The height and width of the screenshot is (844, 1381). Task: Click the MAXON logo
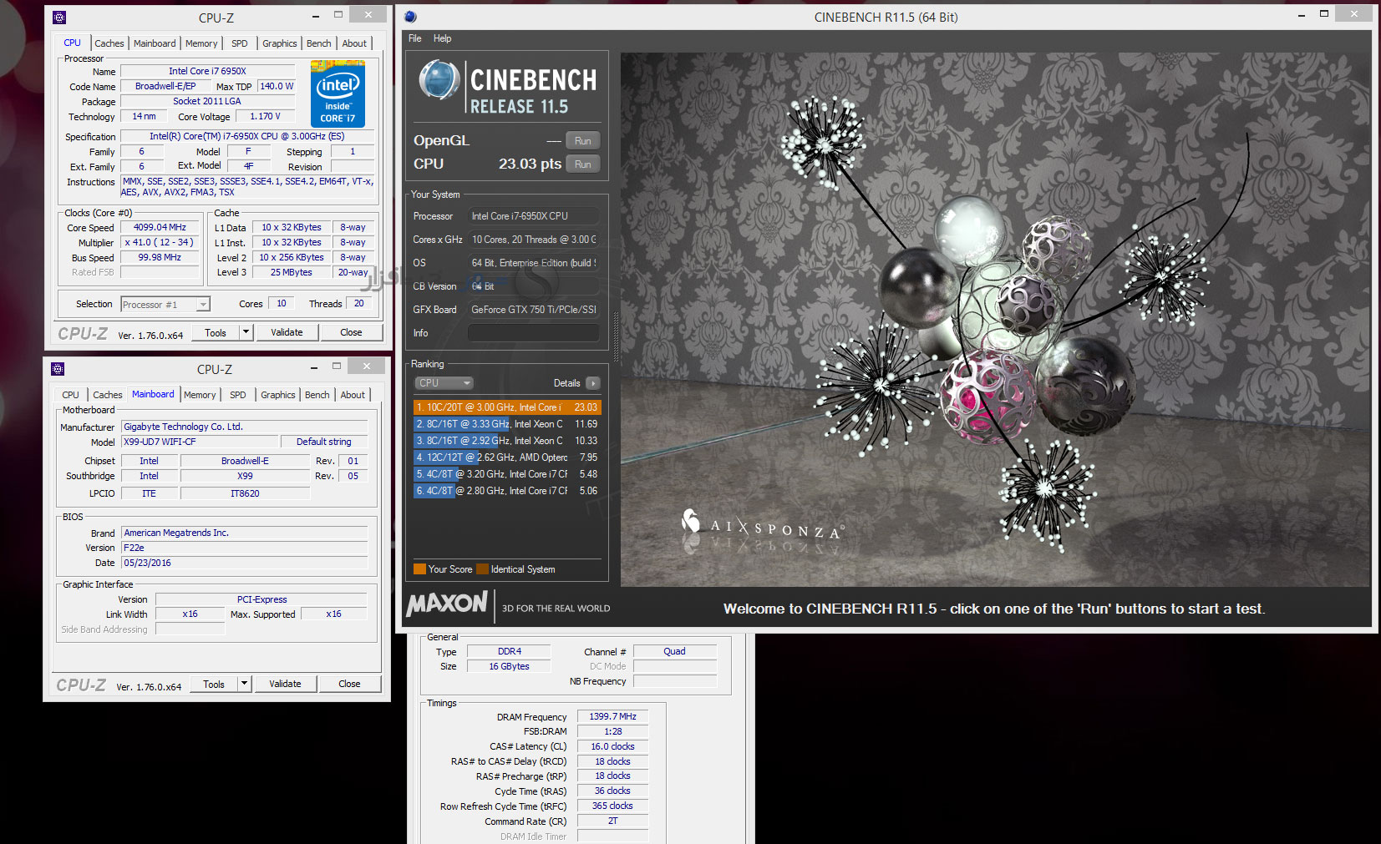pyautogui.click(x=447, y=604)
